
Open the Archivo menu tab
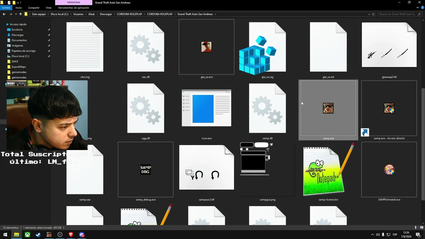[6, 8]
